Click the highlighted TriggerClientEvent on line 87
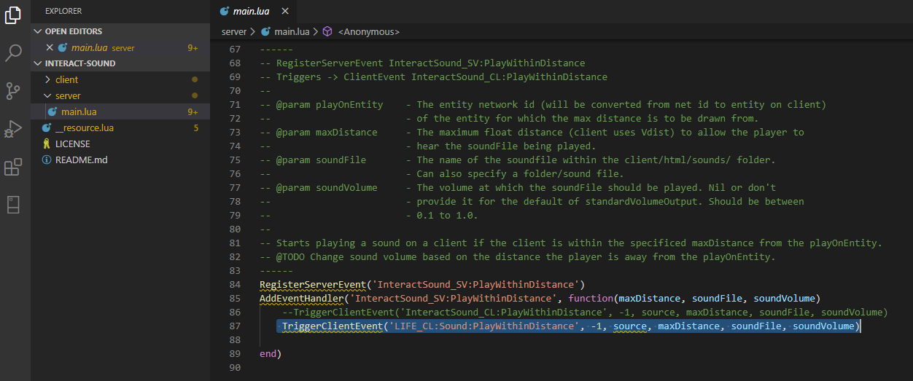 click(333, 326)
